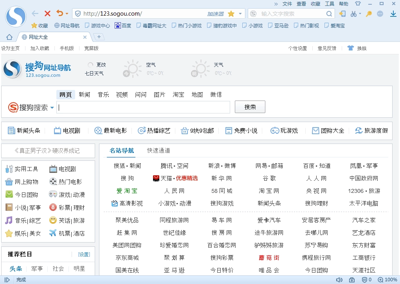This screenshot has height=284, width=400.
Task: Select the 图片 search tab
Action: pyautogui.click(x=159, y=95)
